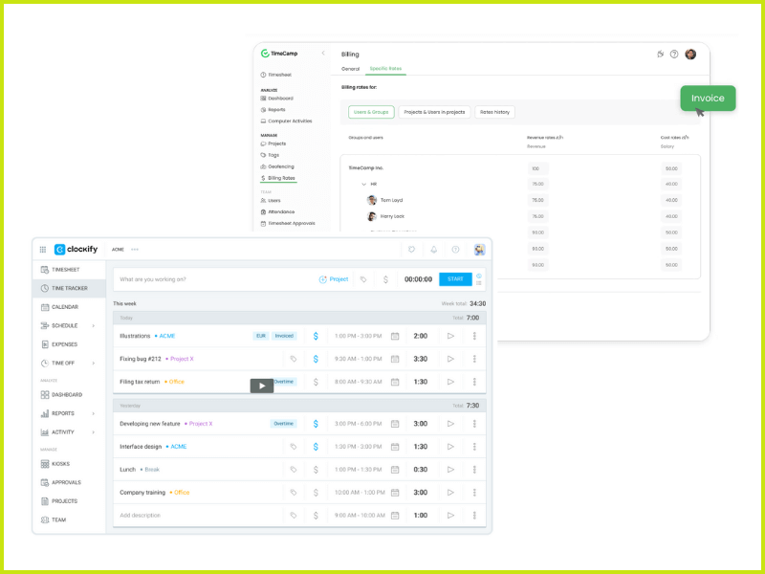
Task: Toggle billable on Illustrations entry
Action: point(316,336)
